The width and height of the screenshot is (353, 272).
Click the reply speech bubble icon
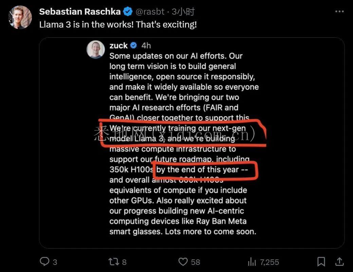pos(44,261)
